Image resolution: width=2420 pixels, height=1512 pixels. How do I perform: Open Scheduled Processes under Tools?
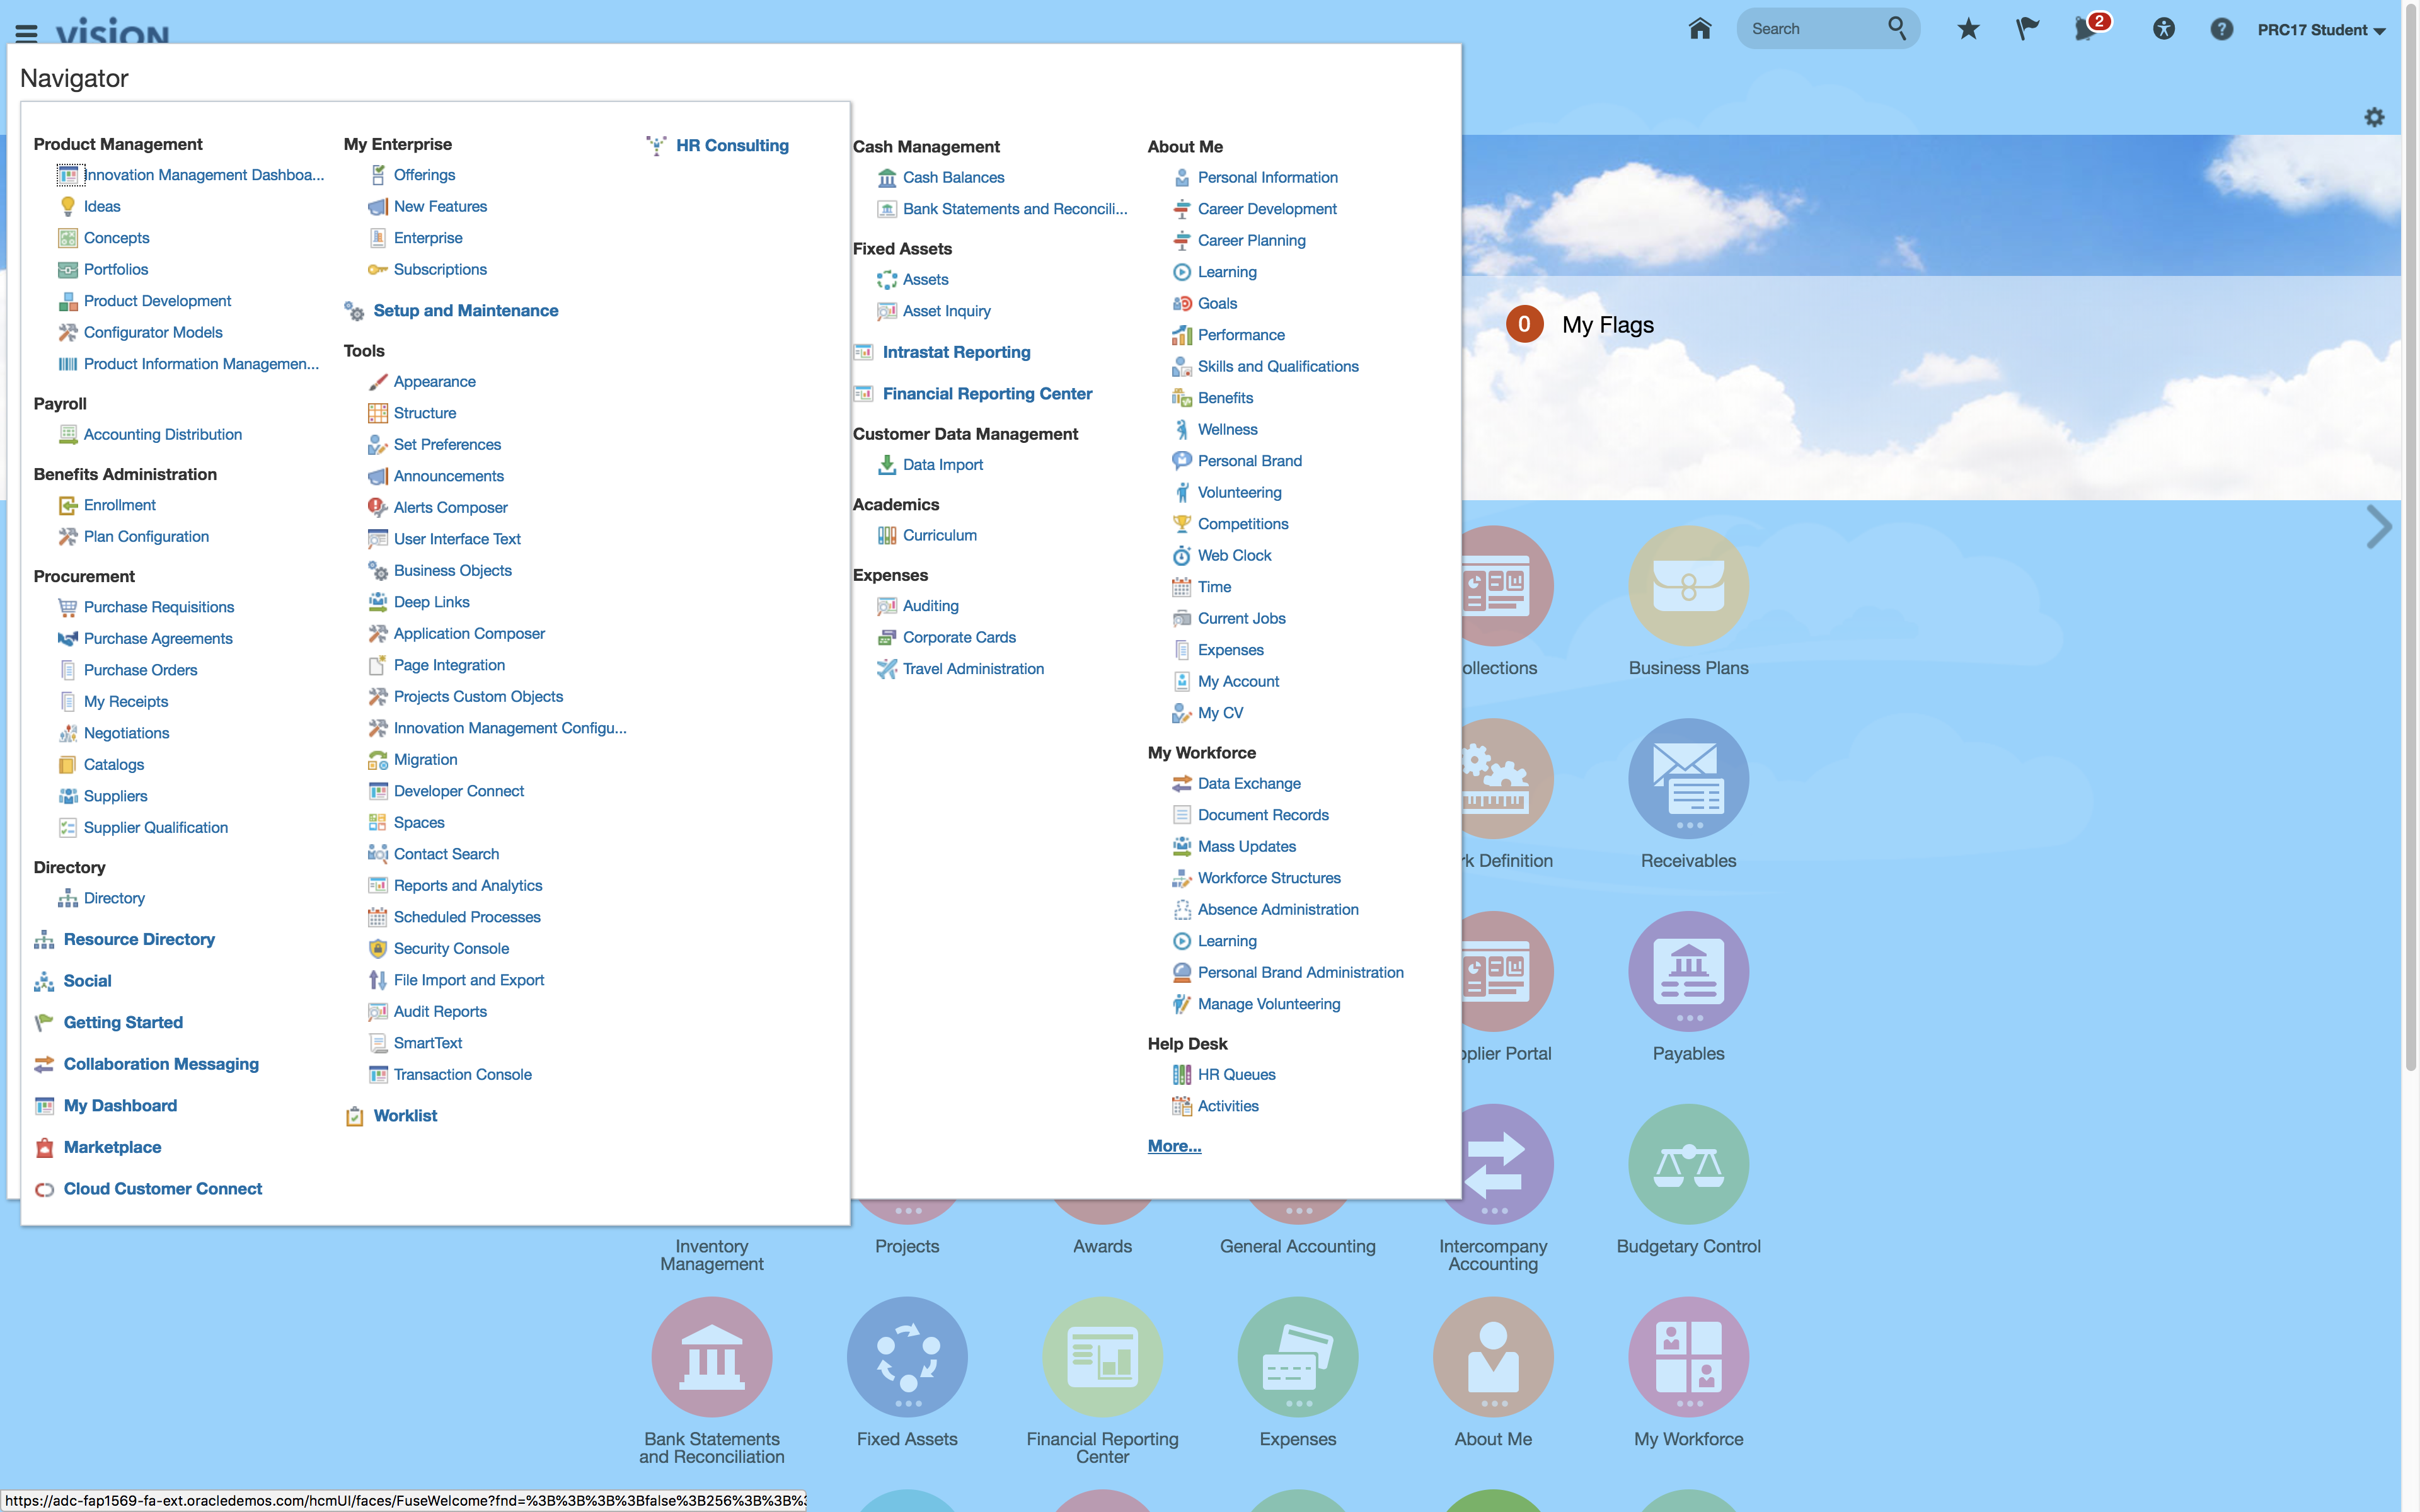pos(466,917)
